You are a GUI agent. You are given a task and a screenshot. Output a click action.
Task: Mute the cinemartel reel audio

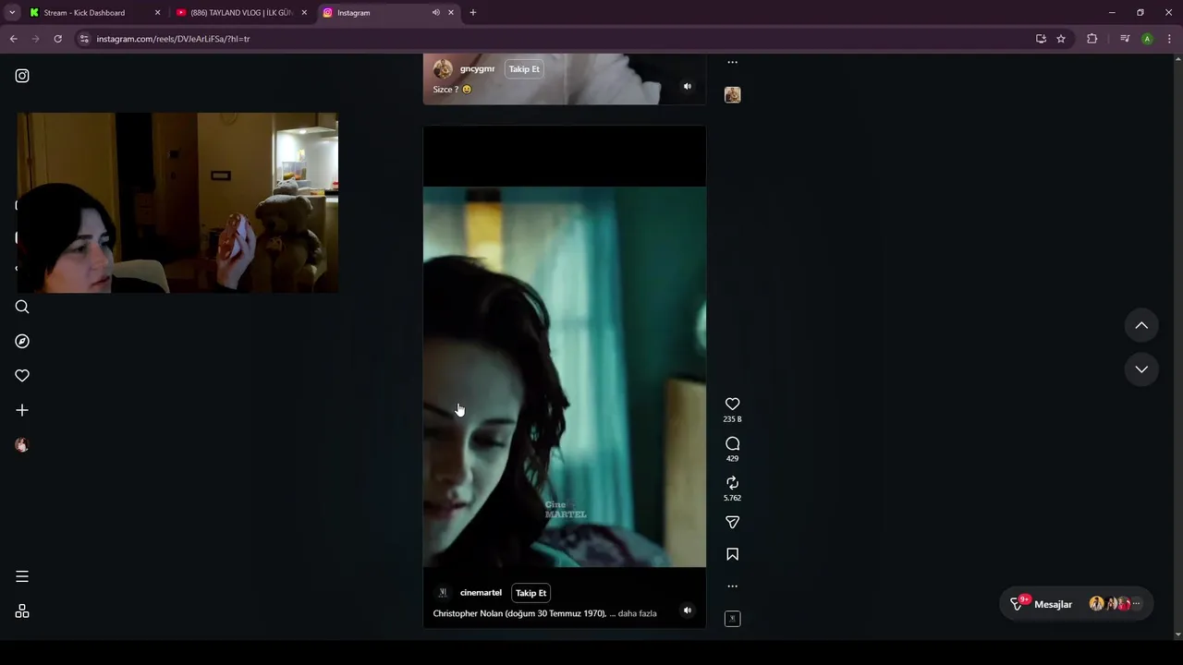(x=687, y=611)
